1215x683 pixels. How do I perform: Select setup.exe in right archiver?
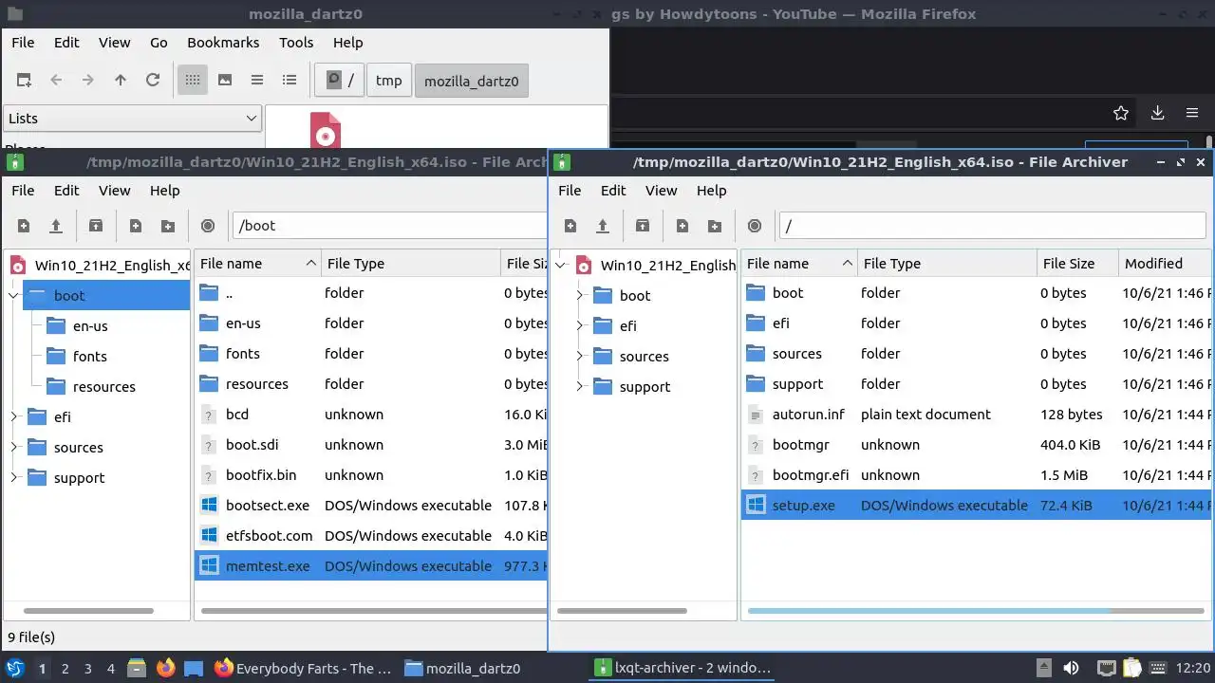(976, 506)
